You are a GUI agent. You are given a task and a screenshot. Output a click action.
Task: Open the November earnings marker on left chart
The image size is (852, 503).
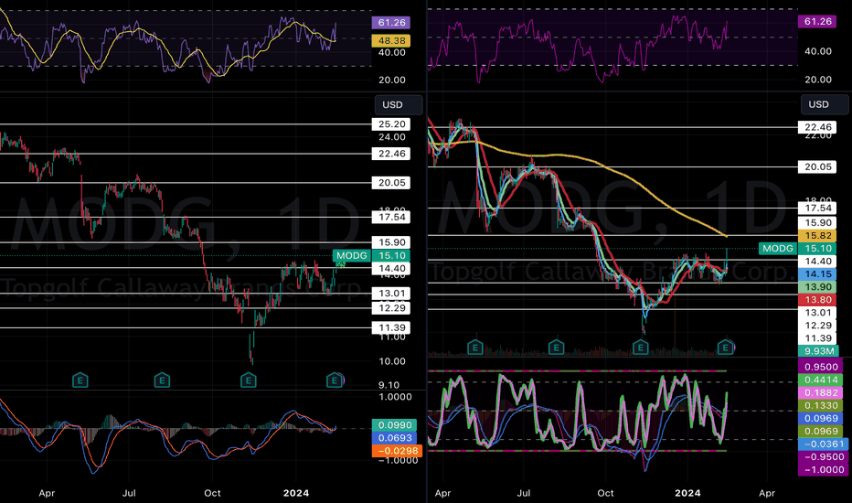[x=249, y=380]
